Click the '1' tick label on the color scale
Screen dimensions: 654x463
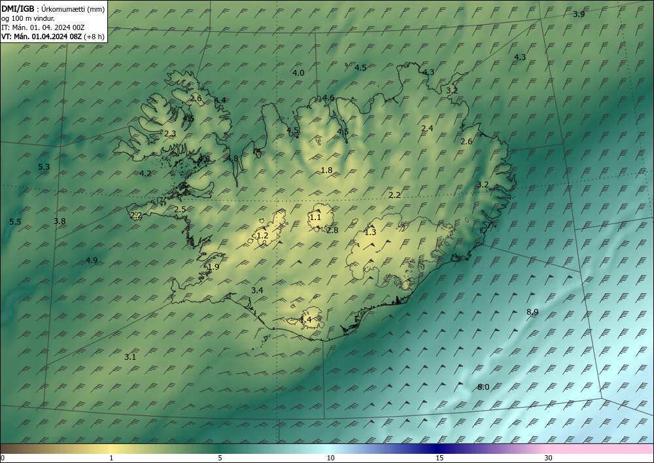tap(111, 458)
